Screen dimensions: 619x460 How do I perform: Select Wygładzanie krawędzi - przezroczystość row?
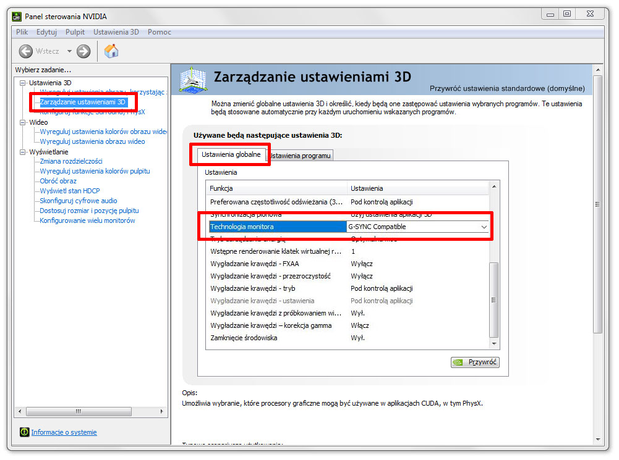point(348,276)
